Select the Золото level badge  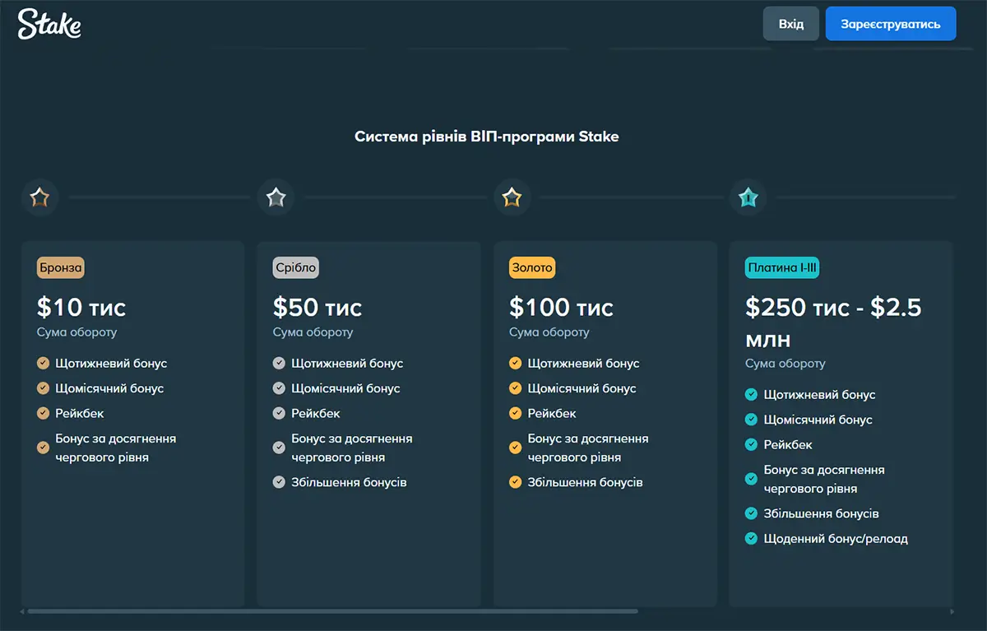[x=532, y=267]
